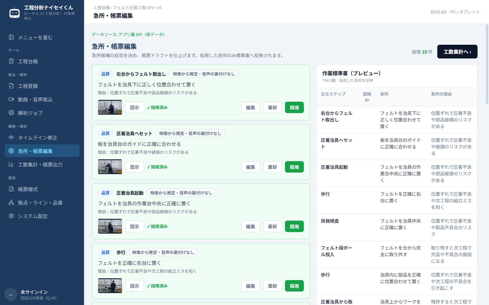The image size is (489, 305).
Task: Click 編集 on 圧着治具へセット card
Action: (x=250, y=167)
